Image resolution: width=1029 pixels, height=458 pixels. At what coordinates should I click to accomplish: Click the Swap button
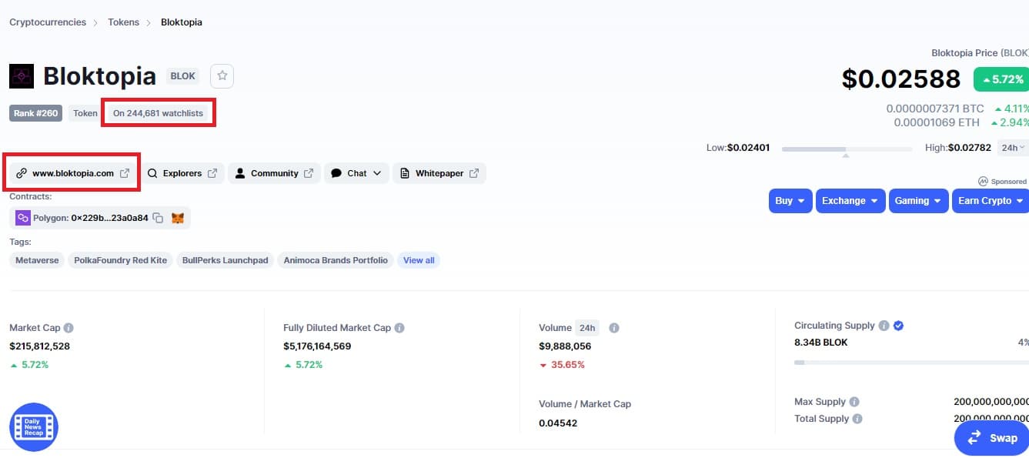992,438
